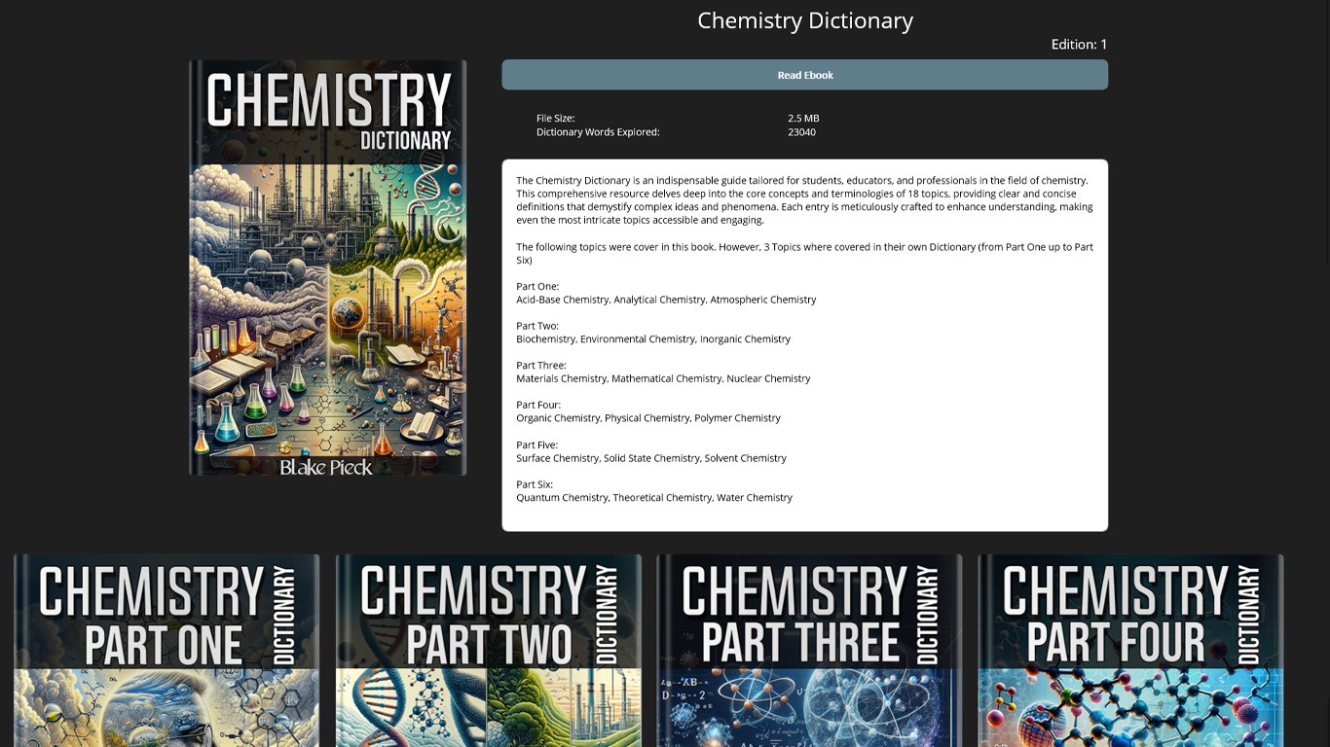This screenshot has height=747, width=1330.
Task: Click the Read Ebook button
Action: pyautogui.click(x=804, y=75)
